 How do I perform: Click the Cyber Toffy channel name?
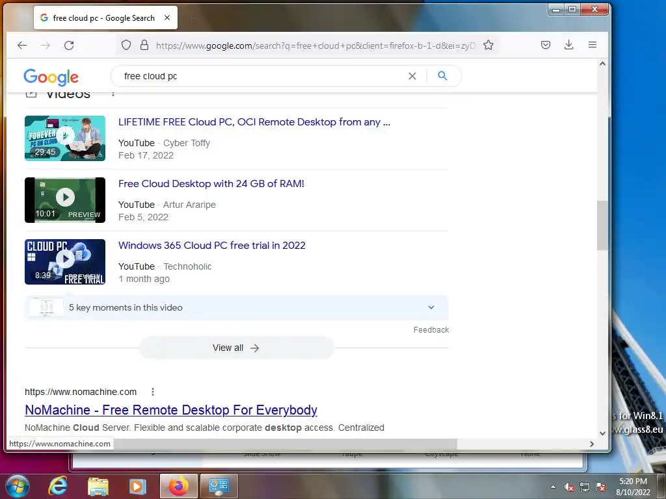coord(187,143)
